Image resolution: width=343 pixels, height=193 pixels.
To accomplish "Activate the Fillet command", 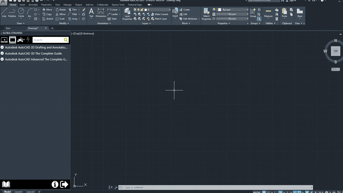I will [73, 14].
